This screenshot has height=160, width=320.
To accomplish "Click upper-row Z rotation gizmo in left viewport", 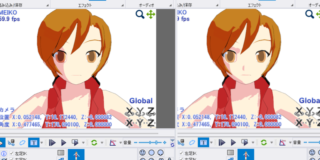I will (151, 112).
